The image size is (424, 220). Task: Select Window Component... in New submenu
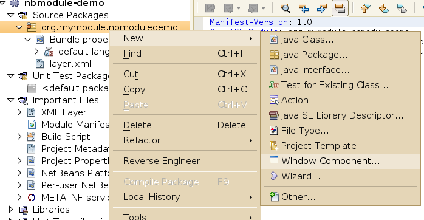[x=340, y=161]
